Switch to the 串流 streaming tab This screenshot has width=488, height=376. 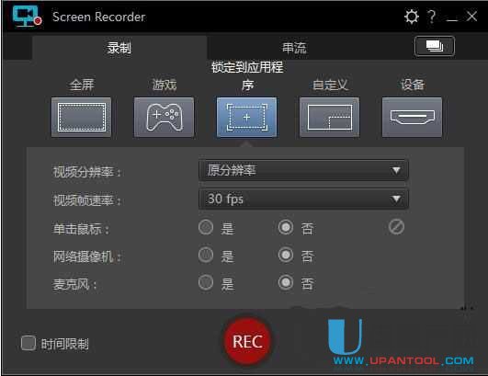tap(294, 48)
